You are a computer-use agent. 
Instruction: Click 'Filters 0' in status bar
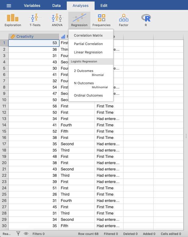point(39,234)
